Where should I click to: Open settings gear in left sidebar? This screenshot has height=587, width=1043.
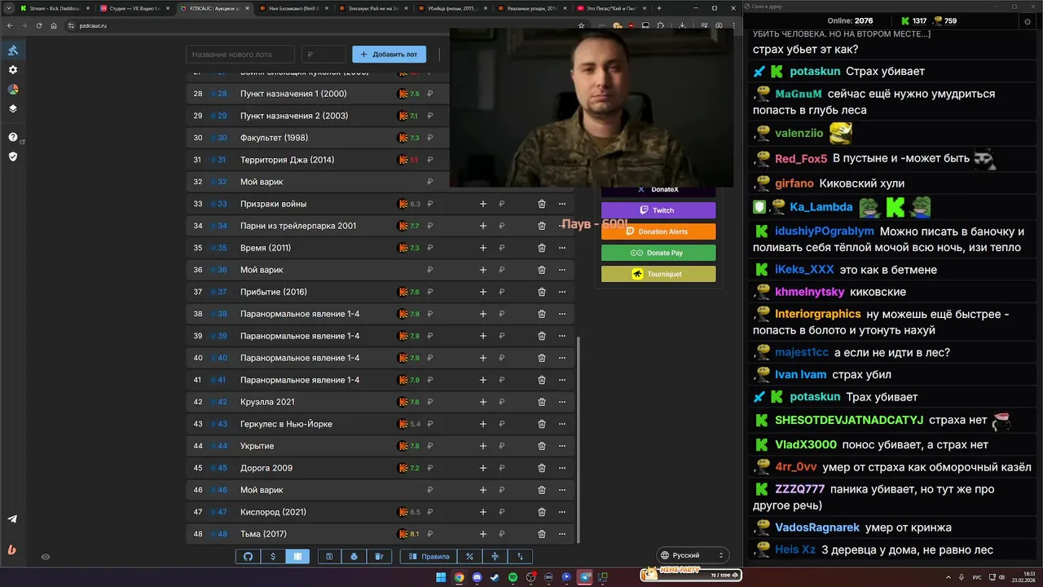click(x=13, y=70)
